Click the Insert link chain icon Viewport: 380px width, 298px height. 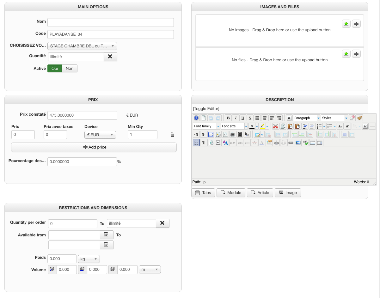[x=291, y=143]
